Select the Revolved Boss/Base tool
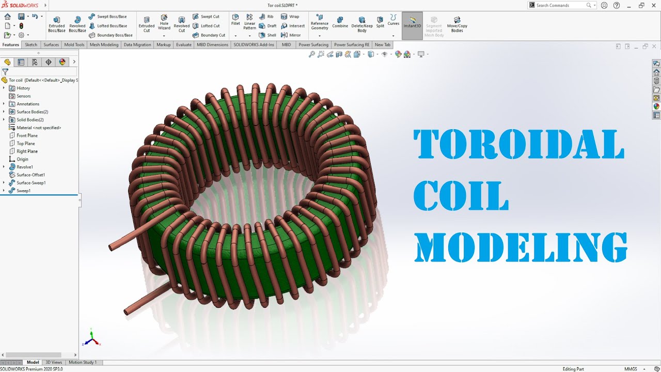 (77, 24)
